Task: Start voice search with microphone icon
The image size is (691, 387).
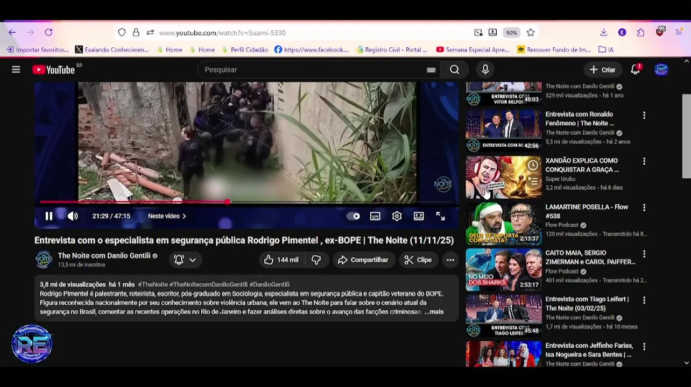Action: (x=485, y=69)
